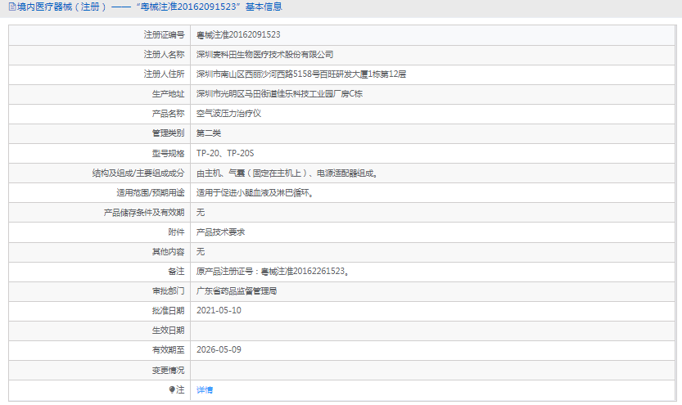Select the 产品储存条件及有效期 label

pyautogui.click(x=144, y=212)
